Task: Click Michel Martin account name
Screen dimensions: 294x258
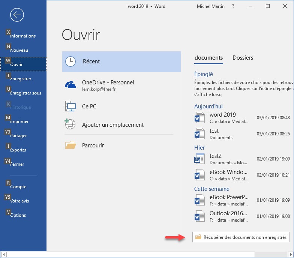Action: [x=211, y=6]
